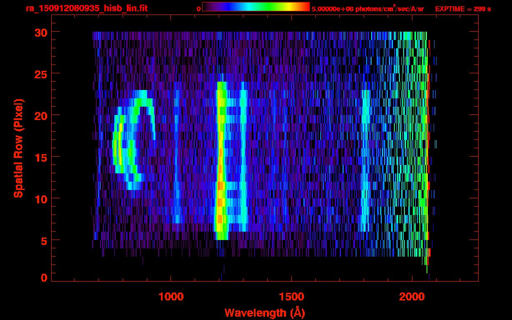Click the cyan emission line near 1800 Å

coord(366,167)
